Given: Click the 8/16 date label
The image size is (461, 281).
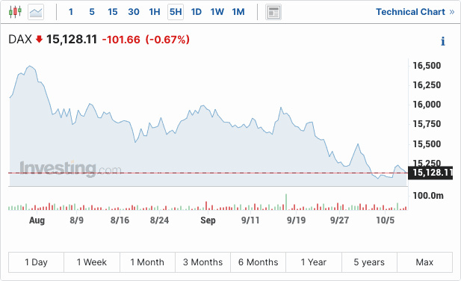Looking at the screenshot, I should point(120,220).
